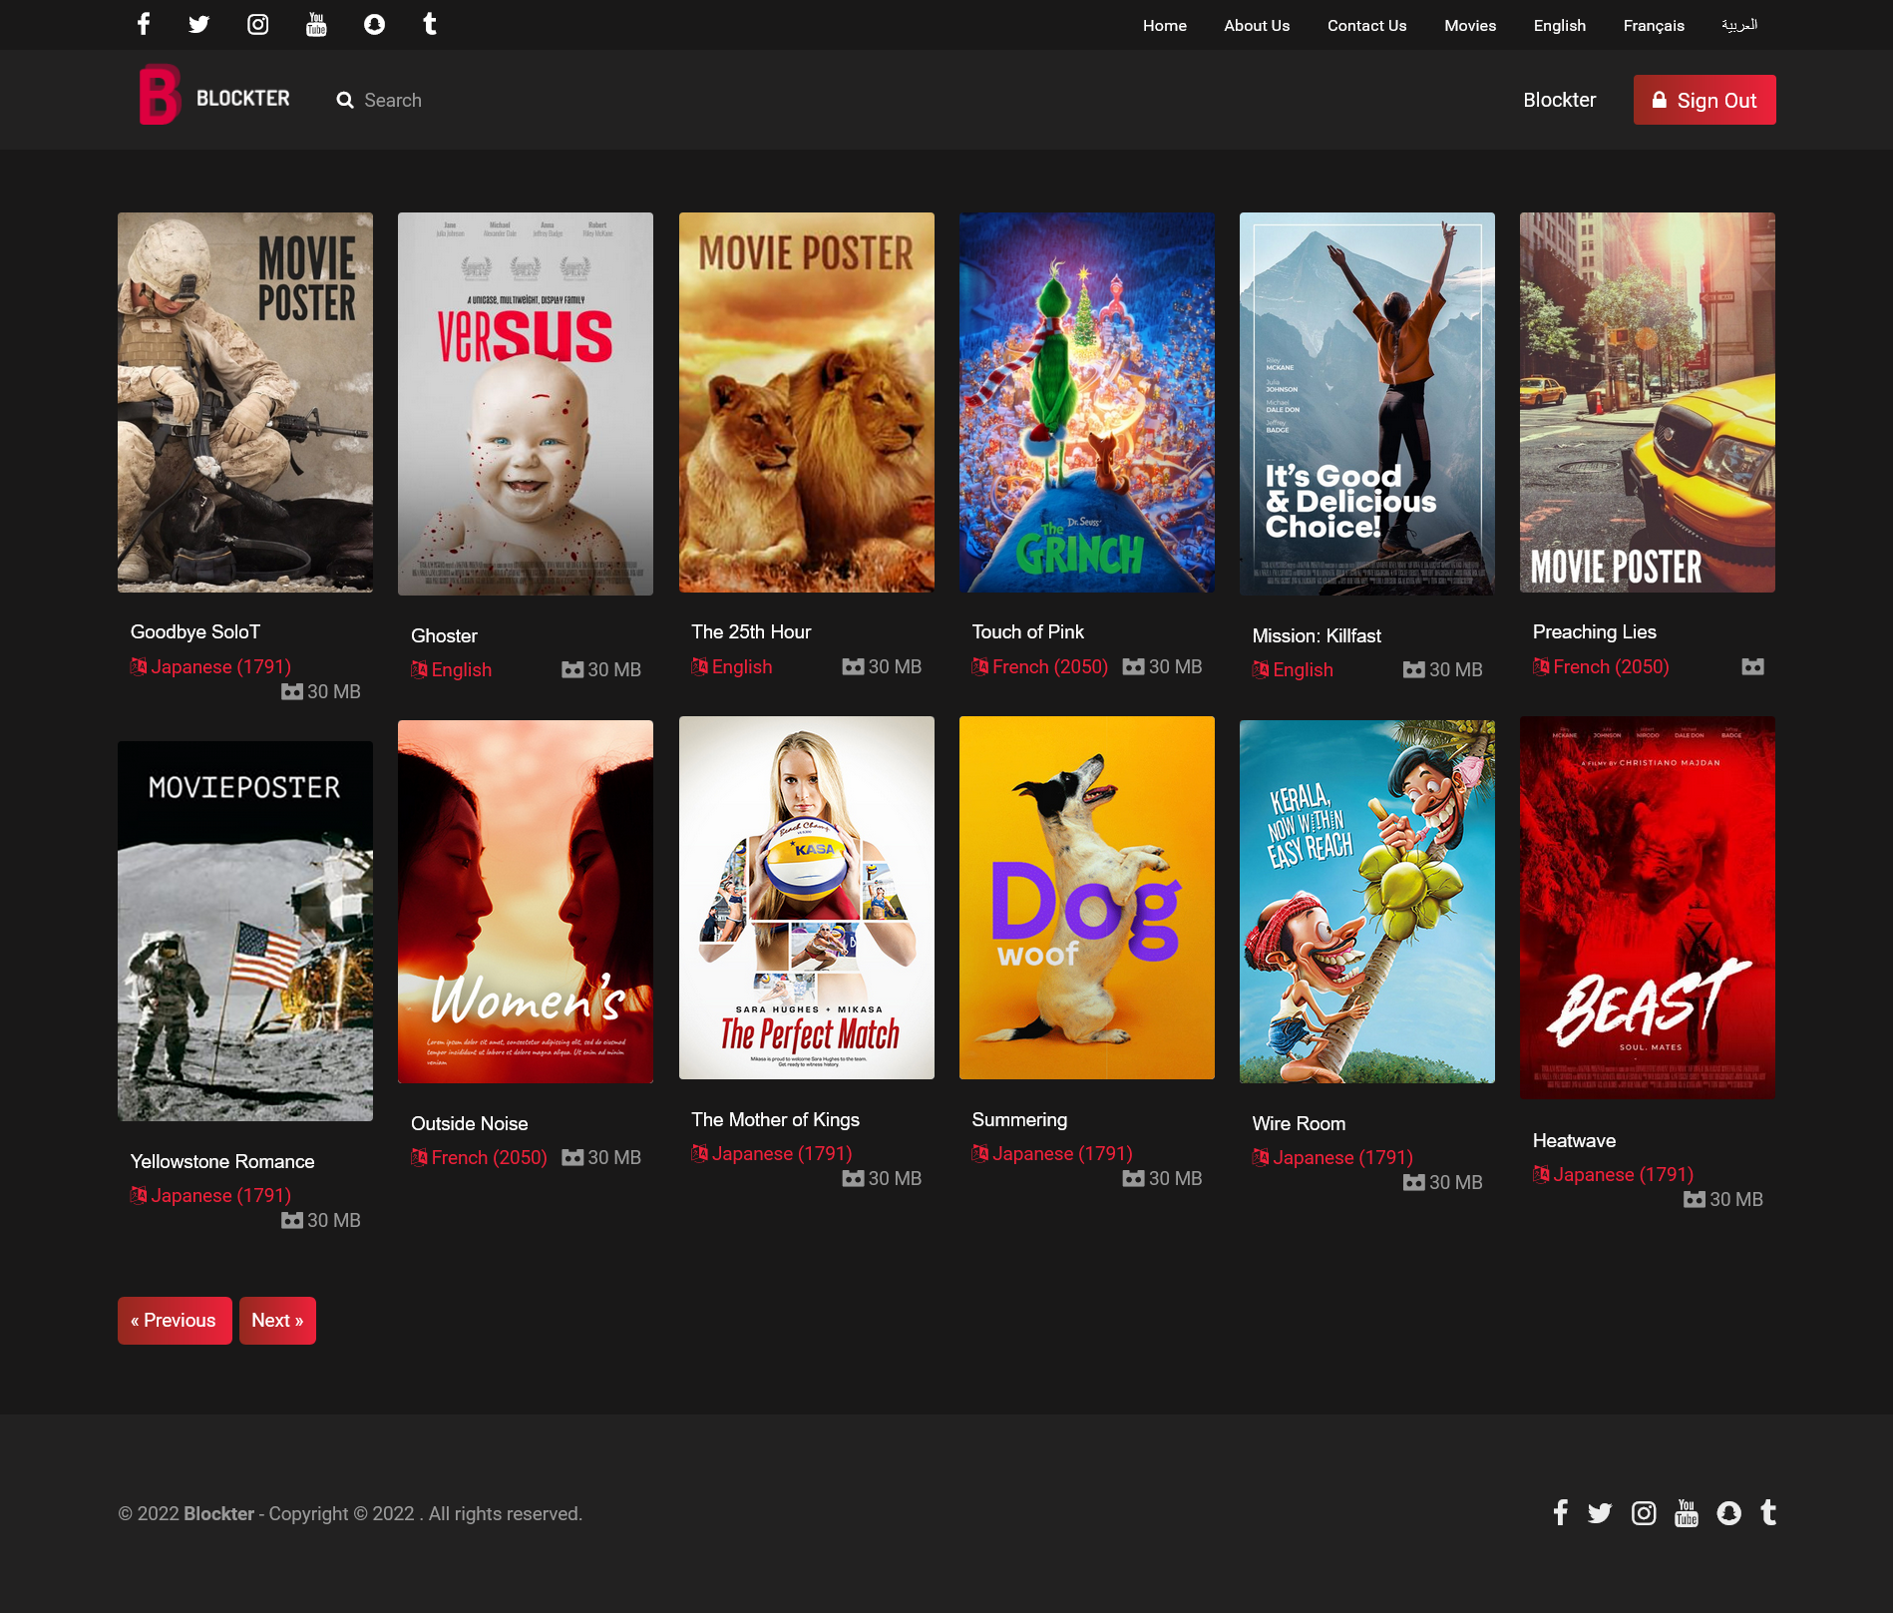Select the Kerala coconut poster thumbnail

pos(1367,902)
